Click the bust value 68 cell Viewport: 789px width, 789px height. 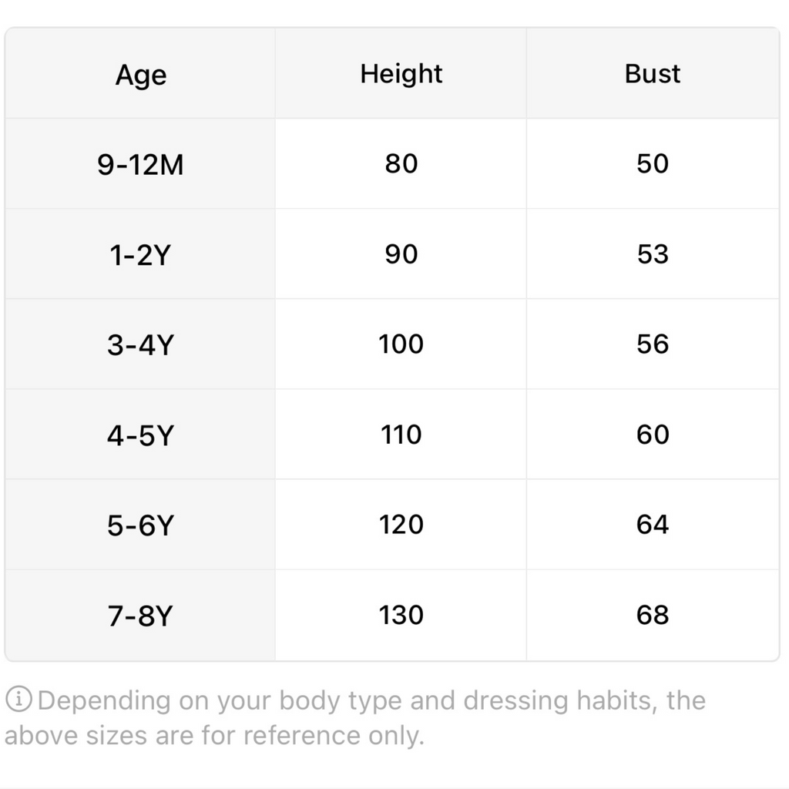click(653, 615)
